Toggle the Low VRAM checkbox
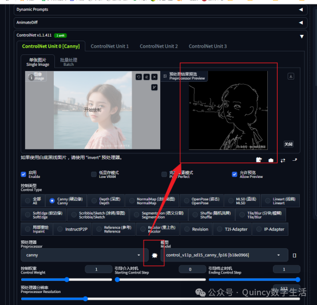The image size is (317, 305). coord(94,174)
